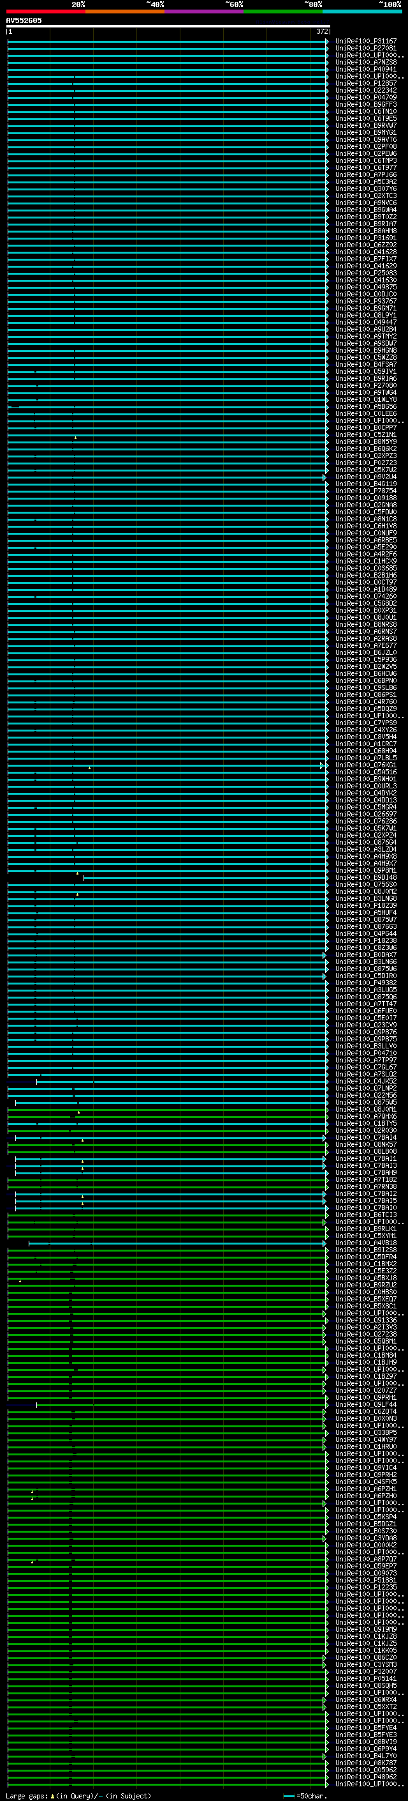Open hit UniRef100_P31167
Screen dimensions: 408x1801
coord(366,42)
